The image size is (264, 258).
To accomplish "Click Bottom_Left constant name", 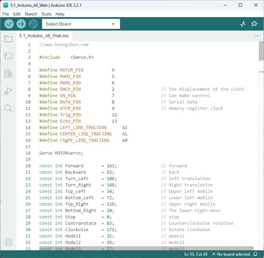I will click(x=79, y=198).
